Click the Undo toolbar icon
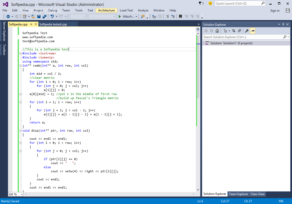Screen dimensions: 292x204 coord(52,17)
